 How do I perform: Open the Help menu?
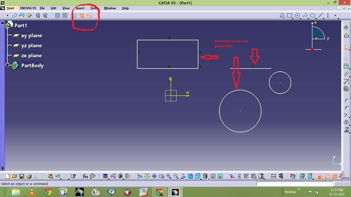[125, 8]
